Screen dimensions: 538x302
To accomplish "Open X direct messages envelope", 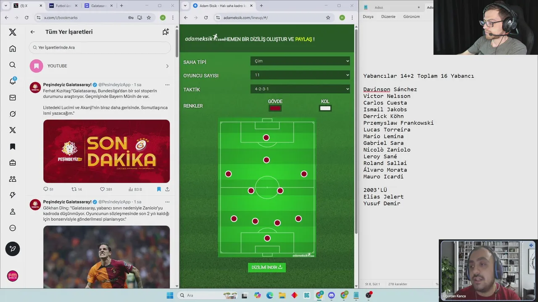I will 13,98.
